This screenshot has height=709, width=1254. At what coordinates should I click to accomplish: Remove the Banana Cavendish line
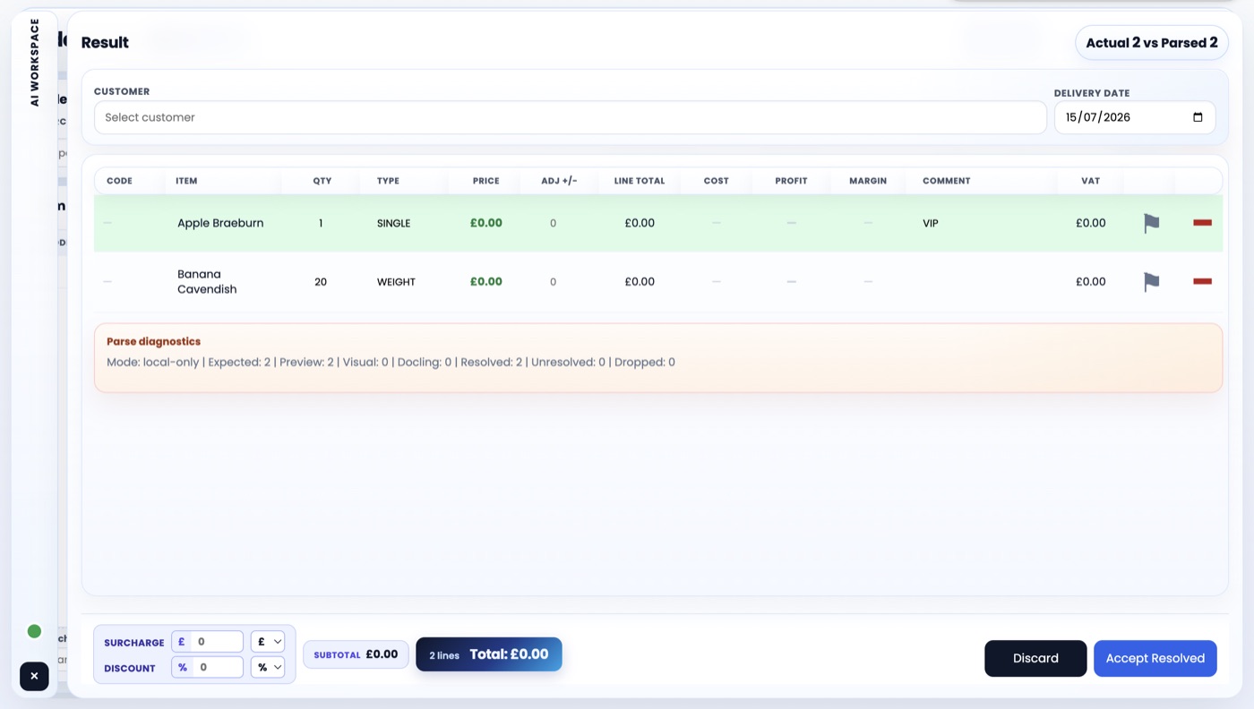(1202, 281)
